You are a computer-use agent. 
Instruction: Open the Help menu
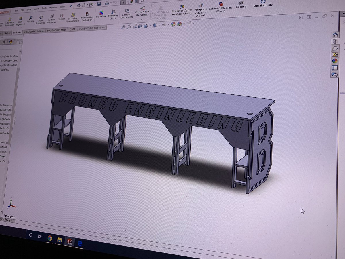pyautogui.click(x=62, y=7)
